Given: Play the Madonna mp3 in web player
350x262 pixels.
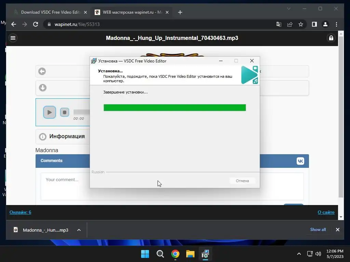Looking at the screenshot, I should click(x=50, y=112).
